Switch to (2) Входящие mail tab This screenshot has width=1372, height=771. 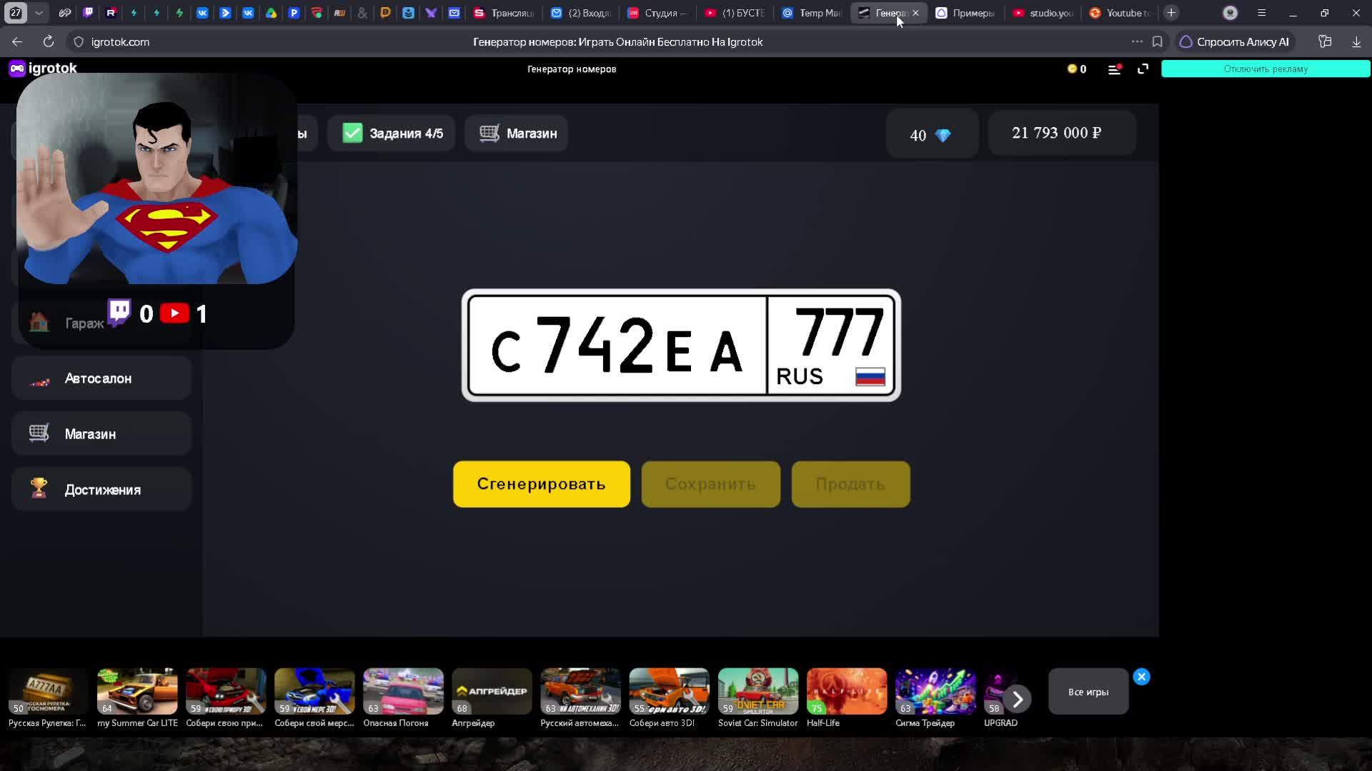tap(582, 13)
